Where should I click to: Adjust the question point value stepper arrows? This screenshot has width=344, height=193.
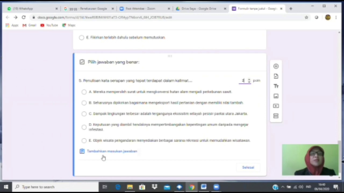click(249, 80)
